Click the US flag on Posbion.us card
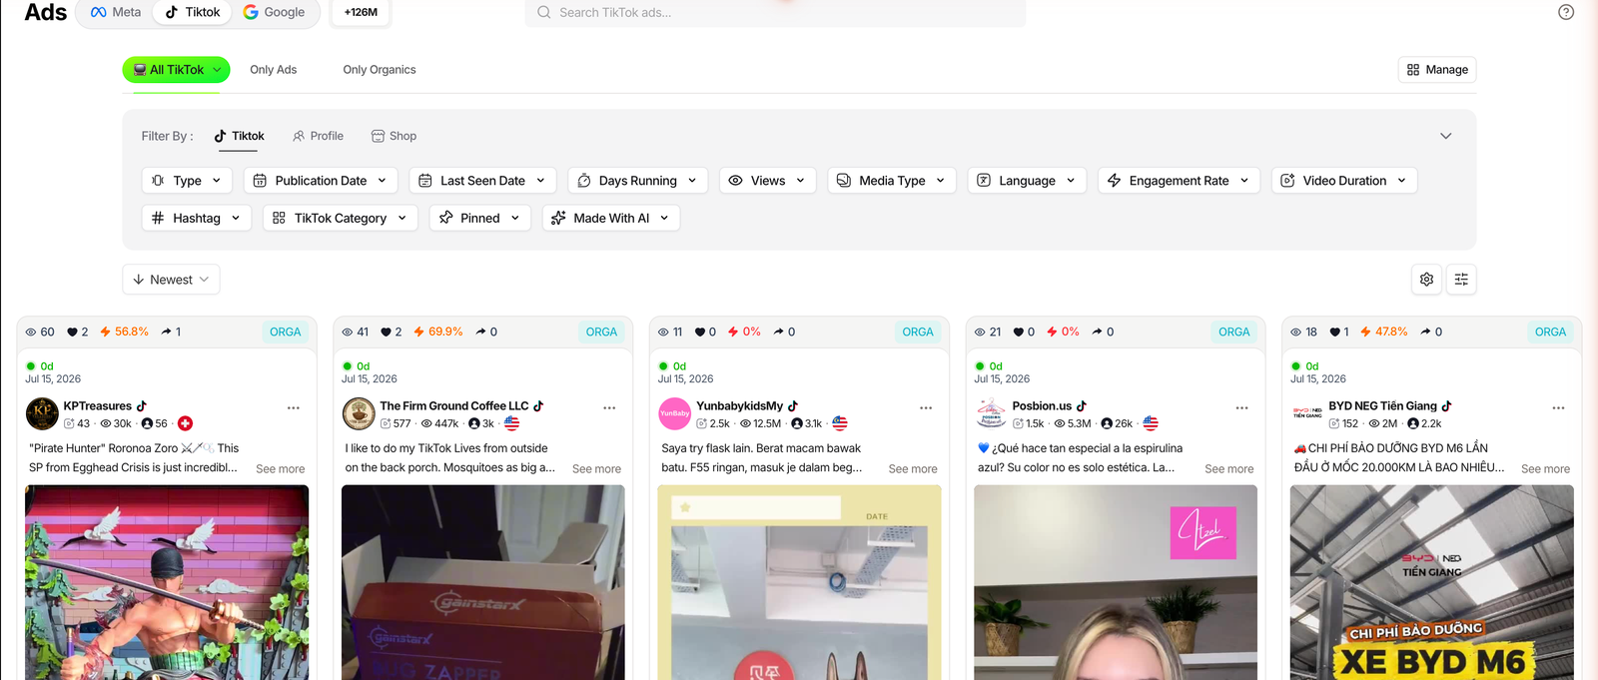The image size is (1598, 680). point(1151,423)
